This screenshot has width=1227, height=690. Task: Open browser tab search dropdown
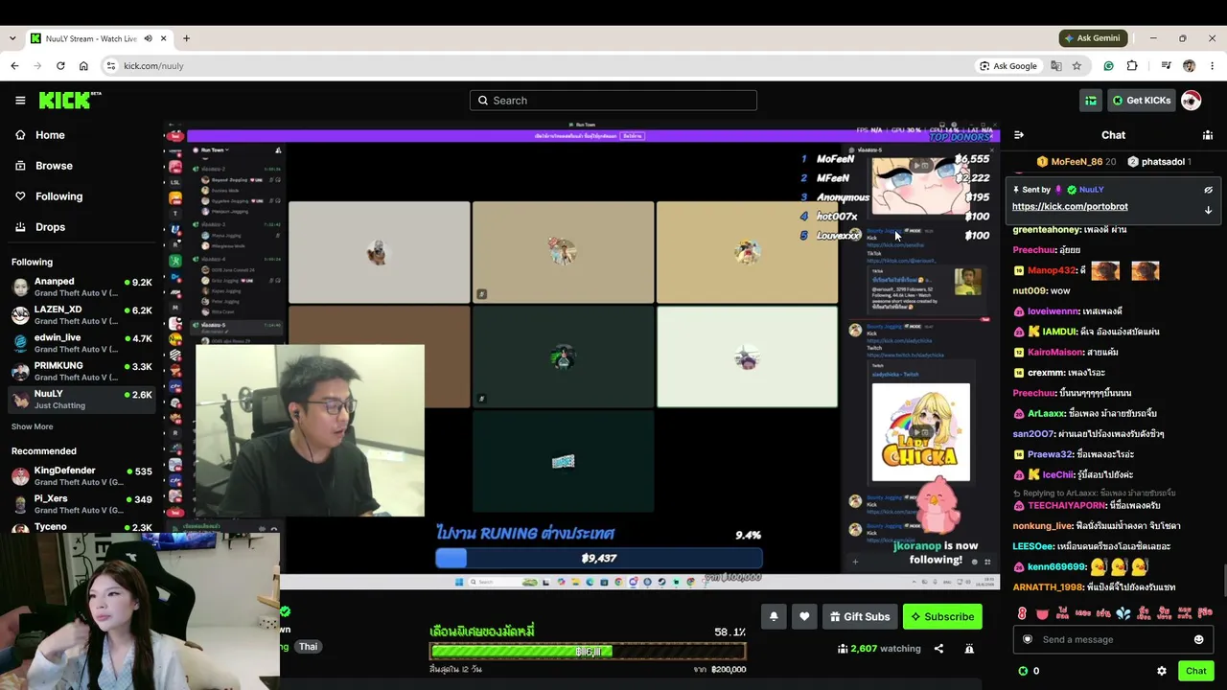(x=12, y=38)
